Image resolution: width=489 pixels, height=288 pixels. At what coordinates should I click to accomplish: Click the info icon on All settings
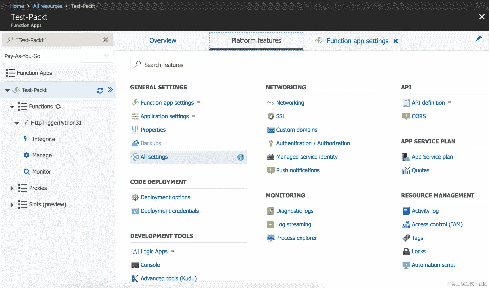tap(240, 157)
